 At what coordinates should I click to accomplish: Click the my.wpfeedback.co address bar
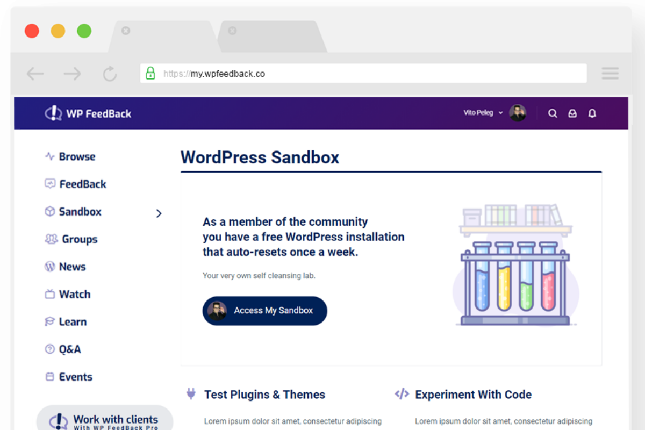[363, 74]
